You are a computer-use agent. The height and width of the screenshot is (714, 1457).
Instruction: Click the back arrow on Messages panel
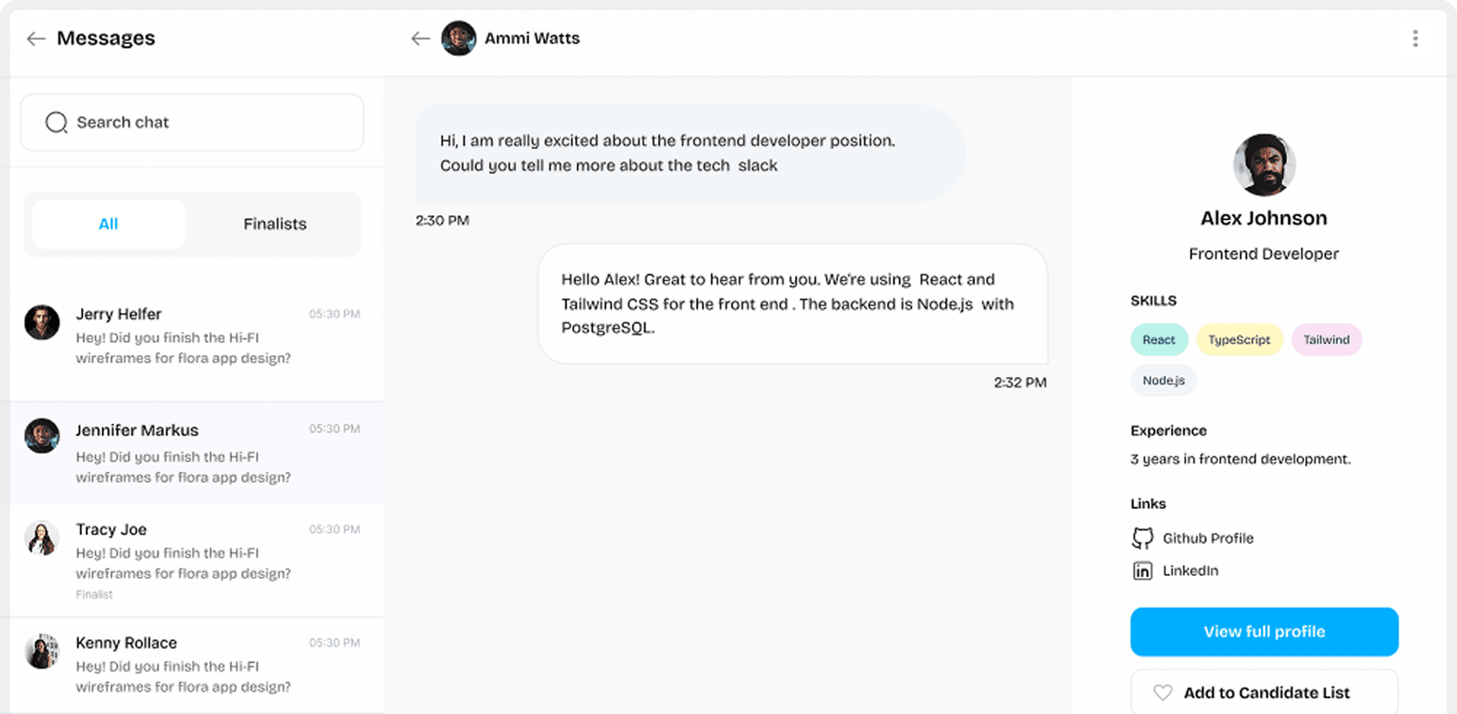tap(36, 38)
